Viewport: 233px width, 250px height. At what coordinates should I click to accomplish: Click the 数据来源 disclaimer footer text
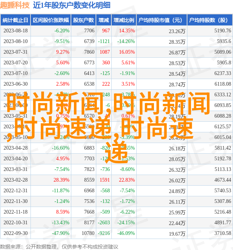(x=59, y=247)
